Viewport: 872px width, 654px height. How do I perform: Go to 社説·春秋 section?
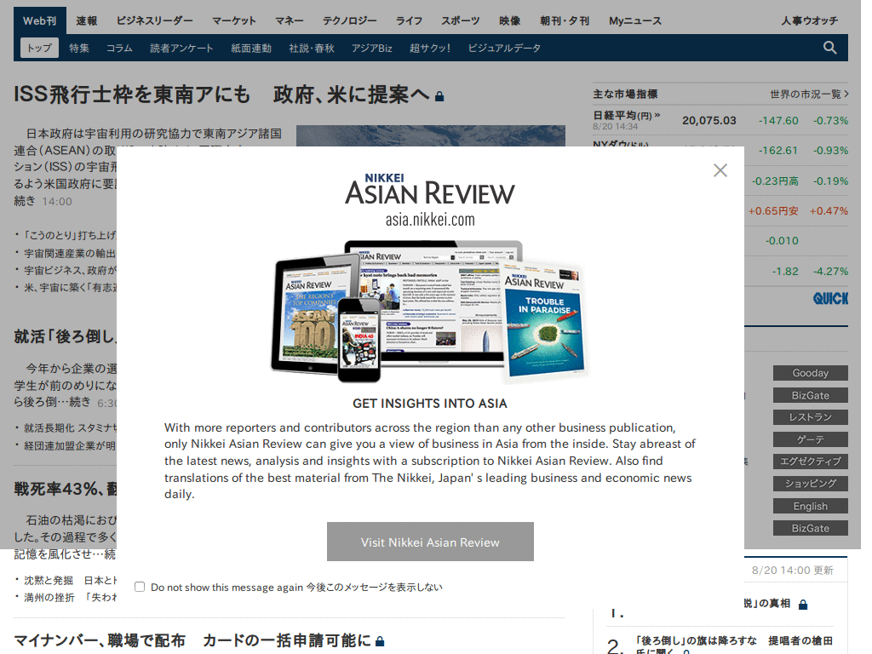click(312, 48)
